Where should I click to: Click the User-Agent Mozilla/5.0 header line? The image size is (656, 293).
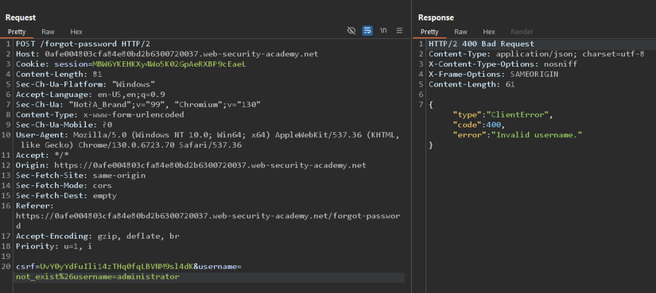(208, 140)
